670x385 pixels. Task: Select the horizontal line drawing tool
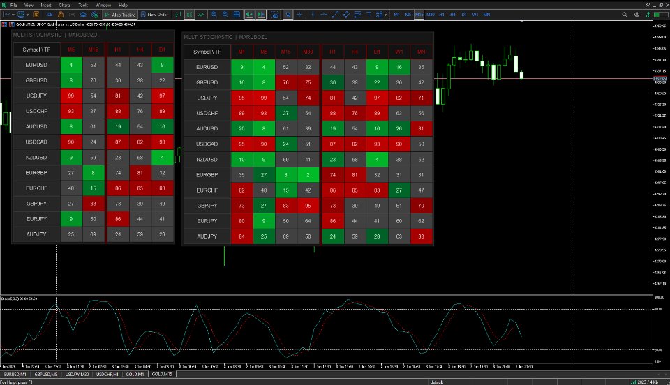324,15
